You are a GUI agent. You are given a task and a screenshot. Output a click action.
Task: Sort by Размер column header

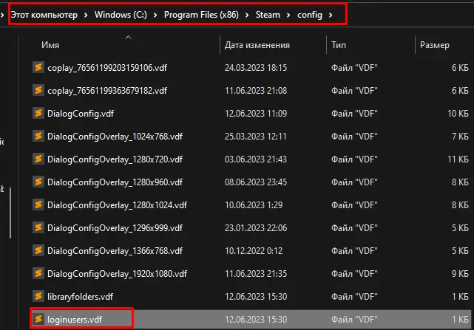click(434, 45)
